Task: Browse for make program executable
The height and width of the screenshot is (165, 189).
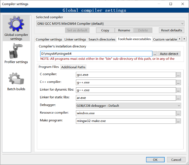Action: point(178,121)
